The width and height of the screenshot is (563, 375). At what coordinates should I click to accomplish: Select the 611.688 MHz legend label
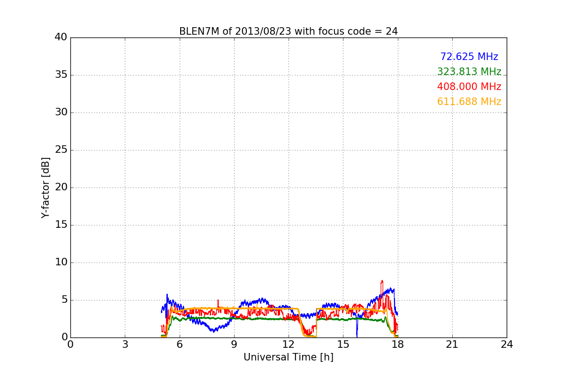click(x=469, y=102)
